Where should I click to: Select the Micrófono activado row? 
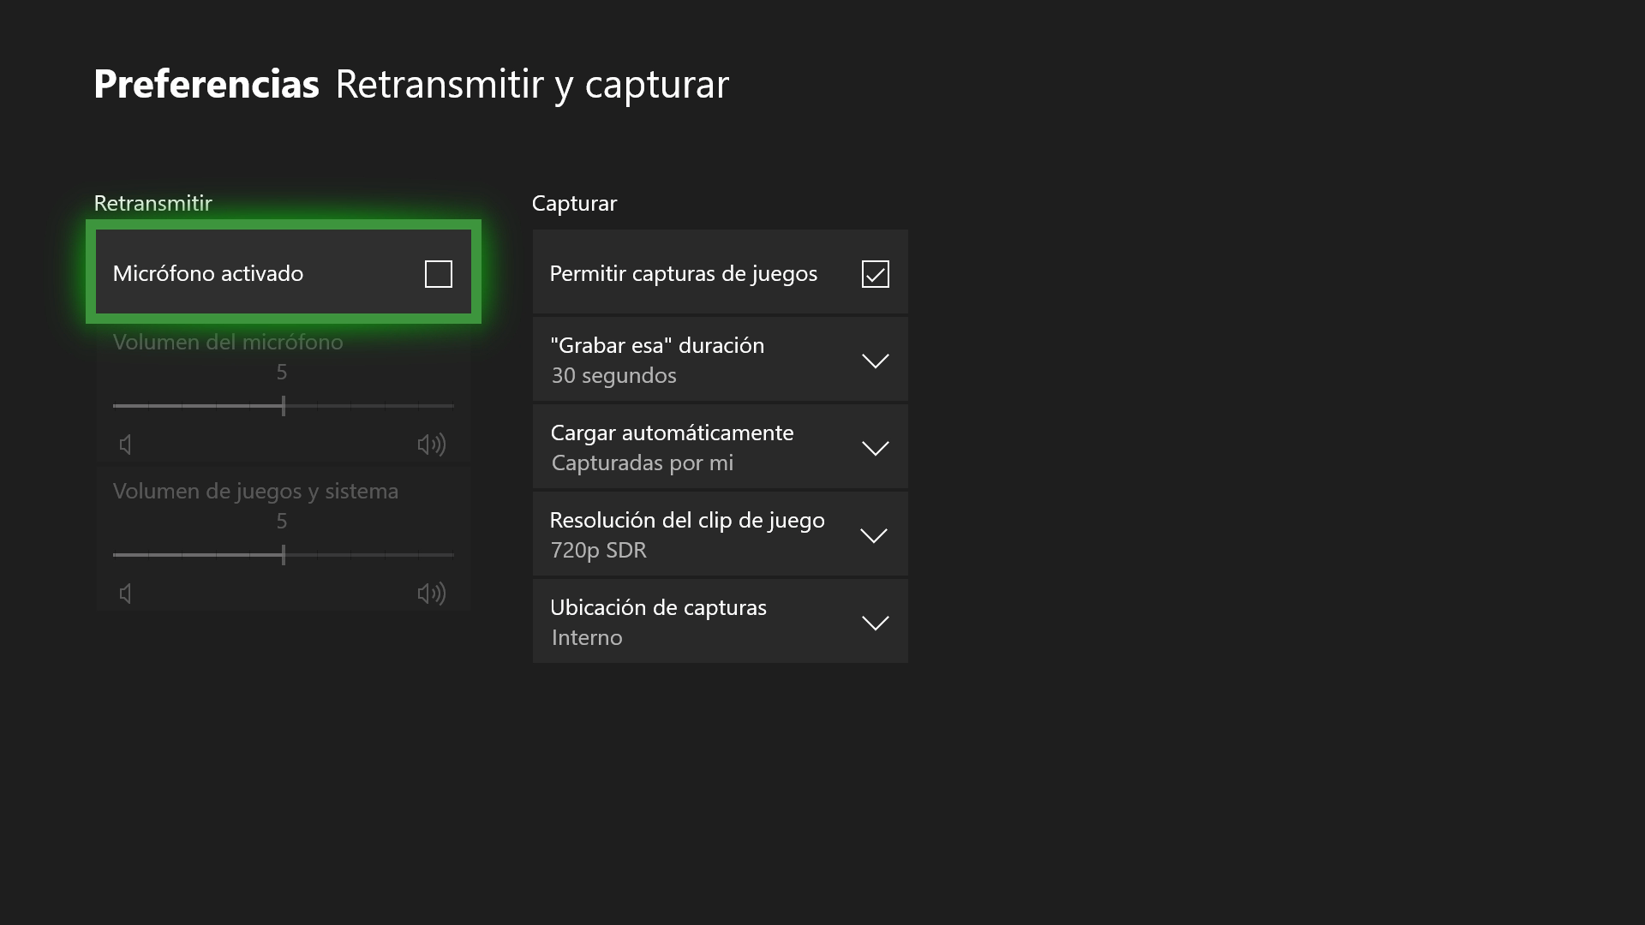[257, 272]
